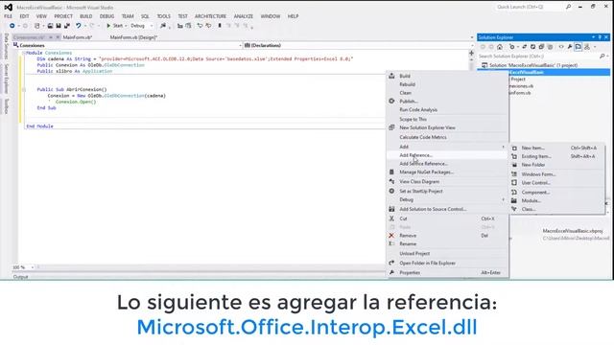
Task: Choose Class... in Add submenu
Action: tap(556, 209)
